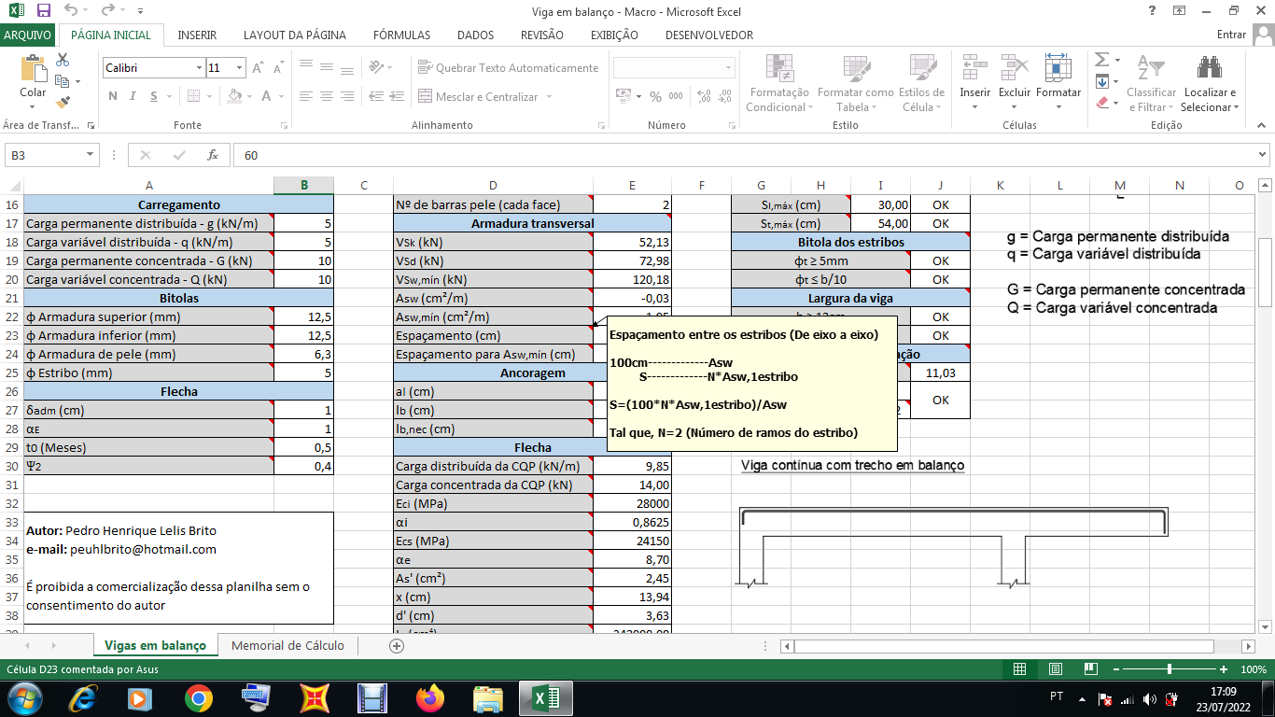This screenshot has width=1275, height=717.
Task: Open the Formatação Condicional dropdown
Action: tap(779, 83)
